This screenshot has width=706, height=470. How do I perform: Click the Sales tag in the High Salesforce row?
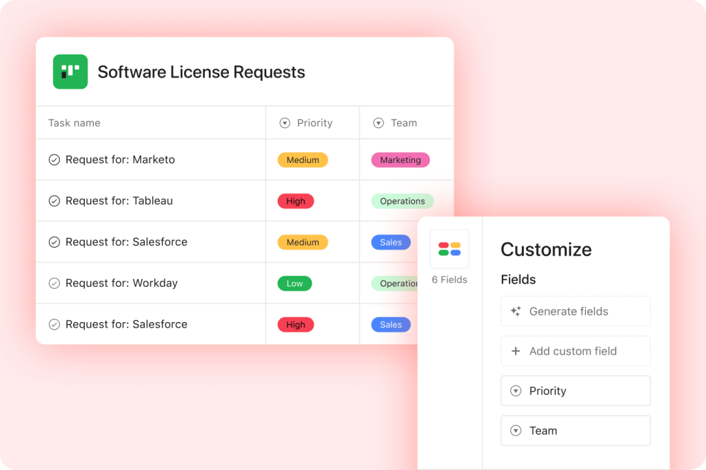[391, 324]
